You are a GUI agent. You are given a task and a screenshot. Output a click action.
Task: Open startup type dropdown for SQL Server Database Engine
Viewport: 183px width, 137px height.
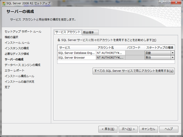pos(173,53)
